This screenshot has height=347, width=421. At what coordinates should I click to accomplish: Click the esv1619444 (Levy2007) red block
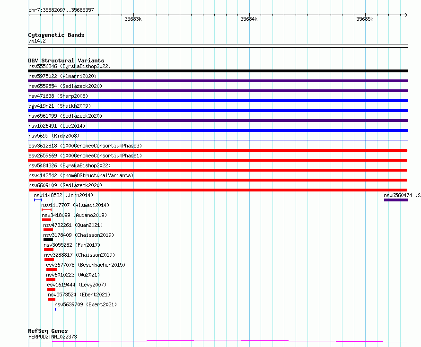[51, 289]
